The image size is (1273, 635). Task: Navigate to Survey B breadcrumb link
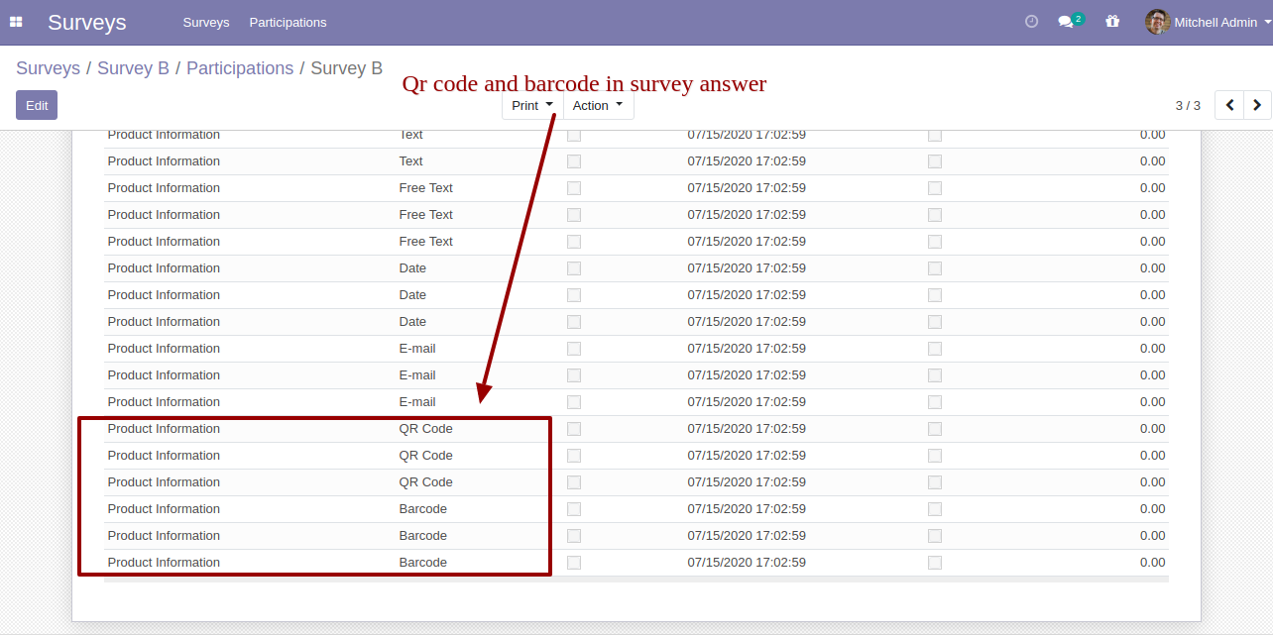(x=133, y=68)
